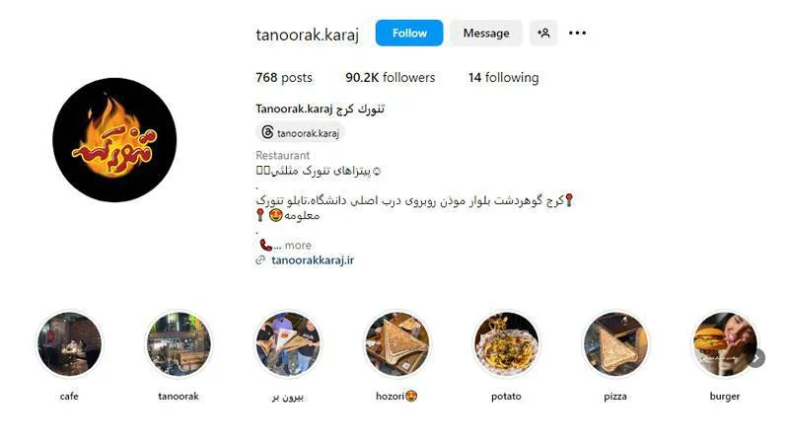Image resolution: width=789 pixels, height=444 pixels.
Task: Click the link chain icon beside the website
Action: pyautogui.click(x=260, y=260)
